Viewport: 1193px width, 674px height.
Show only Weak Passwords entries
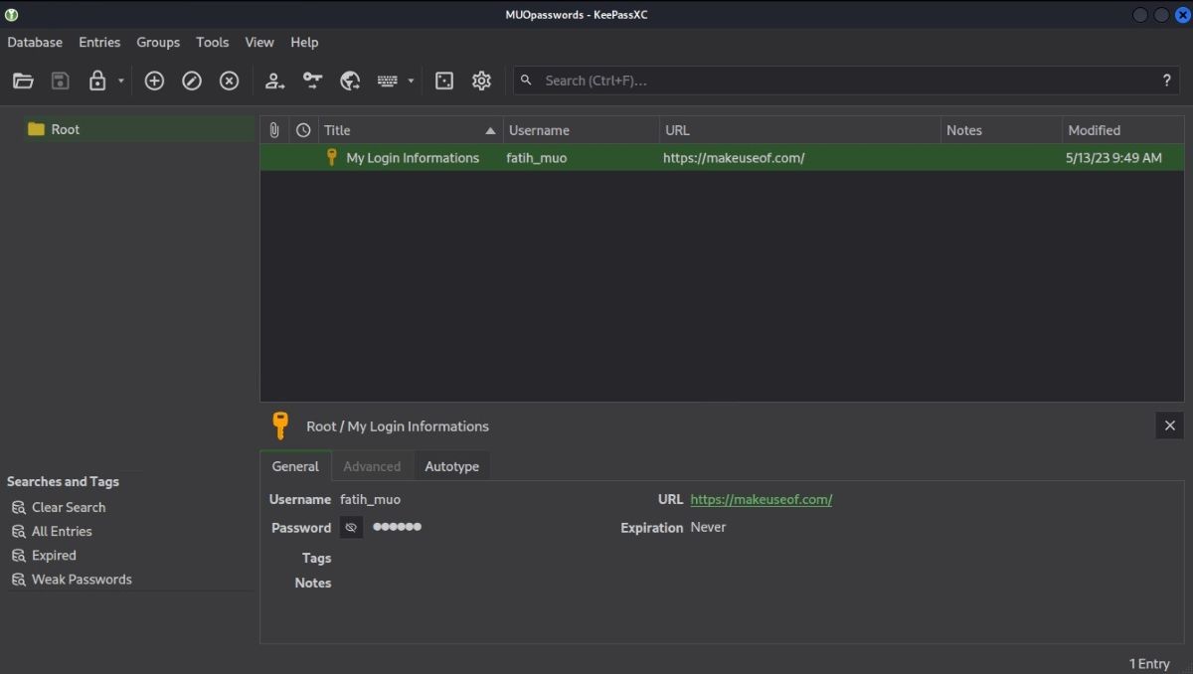tap(80, 579)
